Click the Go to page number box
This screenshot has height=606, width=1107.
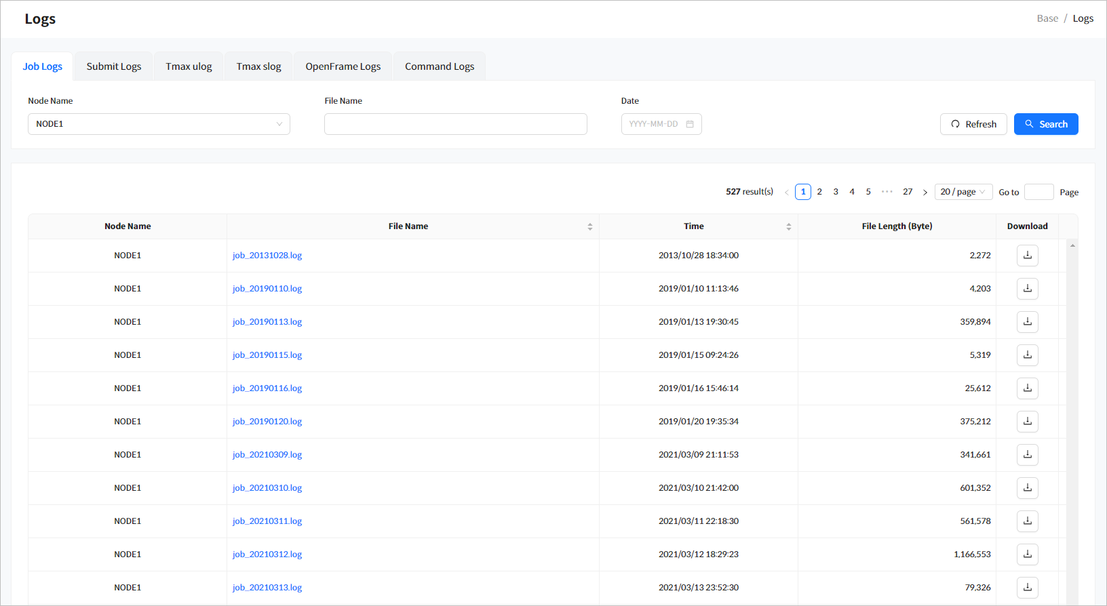pos(1038,193)
